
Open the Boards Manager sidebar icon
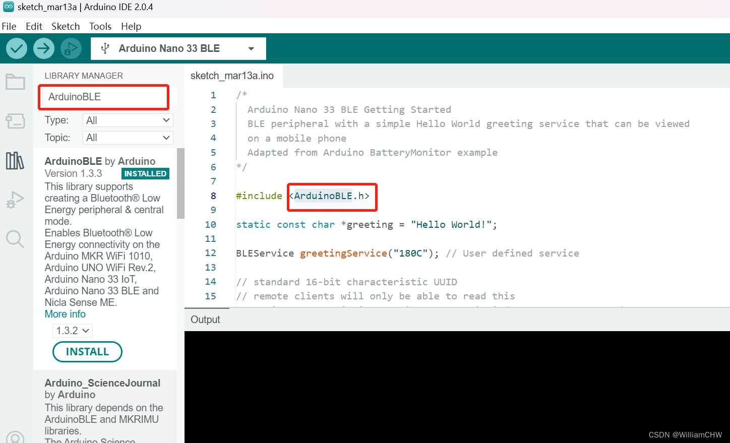[15, 121]
